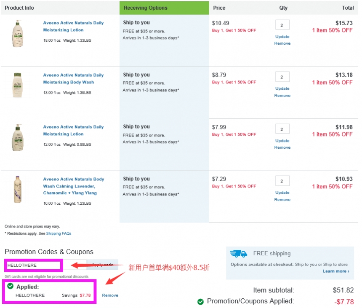Click the Product Info column header
Screen dimensions: 362x308
pyautogui.click(x=19, y=8)
